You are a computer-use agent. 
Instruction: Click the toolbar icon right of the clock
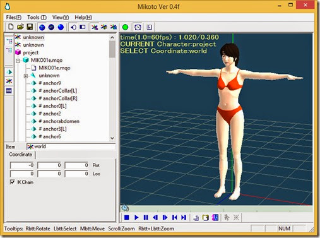pyautogui.click(x=149, y=27)
